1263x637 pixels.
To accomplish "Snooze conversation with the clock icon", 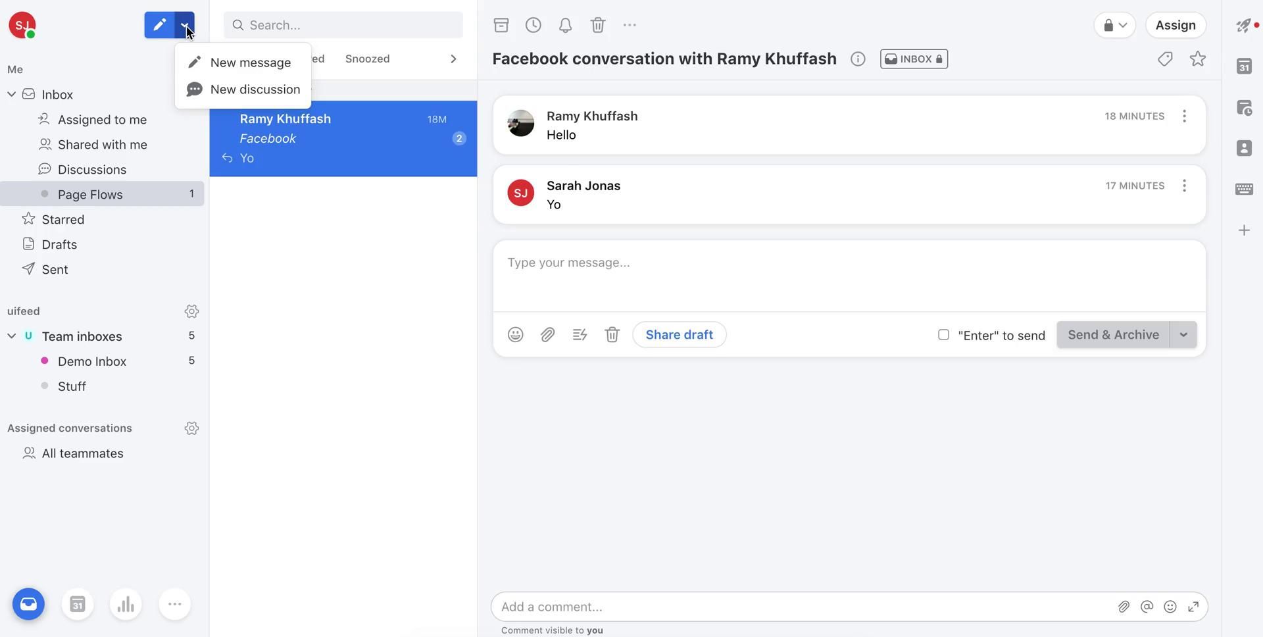I will click(x=533, y=25).
